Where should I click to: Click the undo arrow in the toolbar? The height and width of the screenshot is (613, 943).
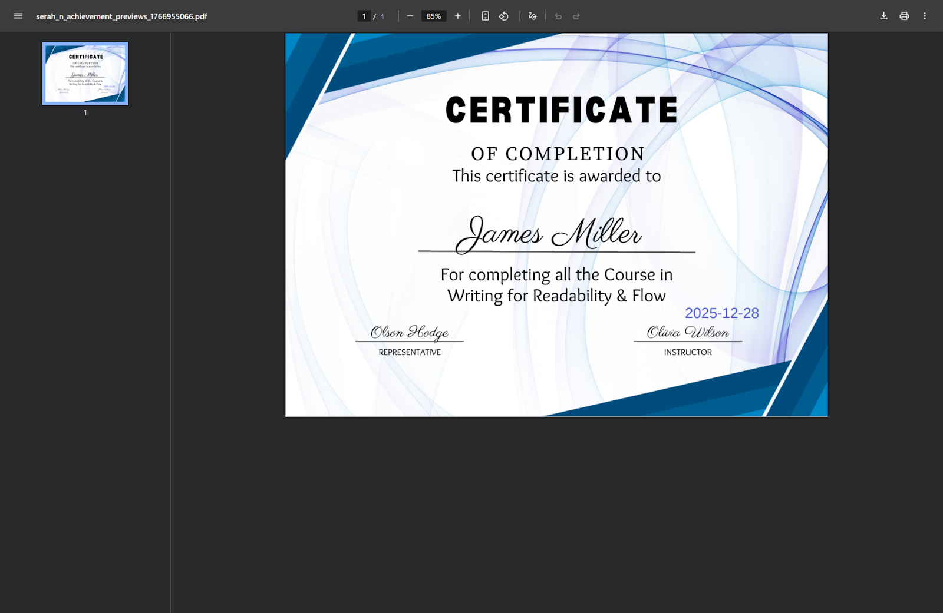tap(558, 16)
